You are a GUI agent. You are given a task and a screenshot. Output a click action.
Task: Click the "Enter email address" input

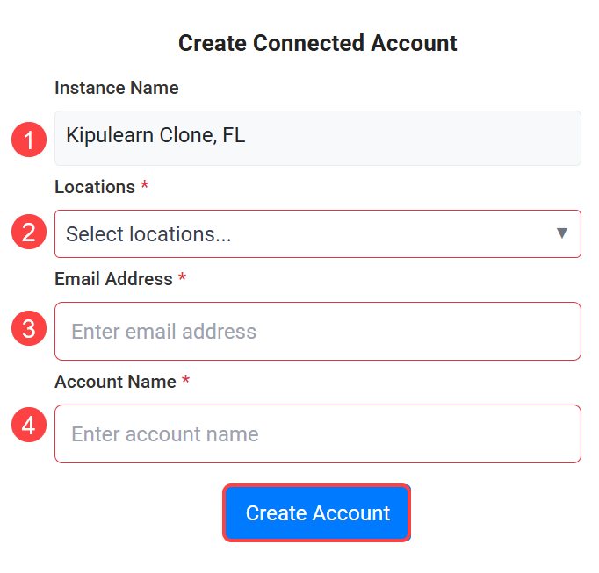tap(317, 331)
